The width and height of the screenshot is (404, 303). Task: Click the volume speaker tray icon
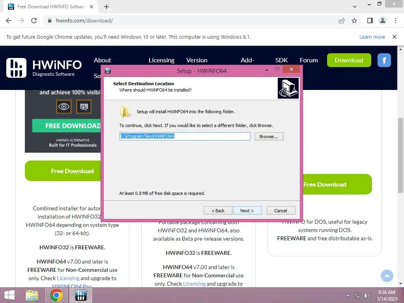click(x=367, y=296)
